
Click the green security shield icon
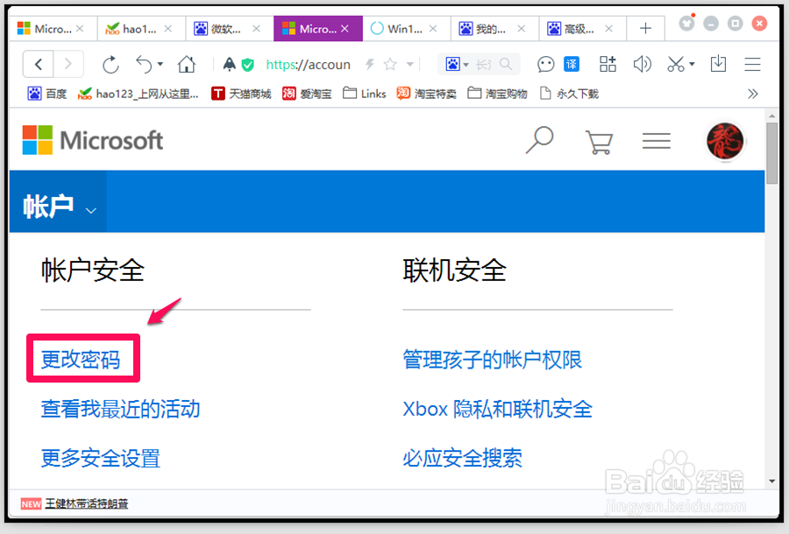pos(247,64)
